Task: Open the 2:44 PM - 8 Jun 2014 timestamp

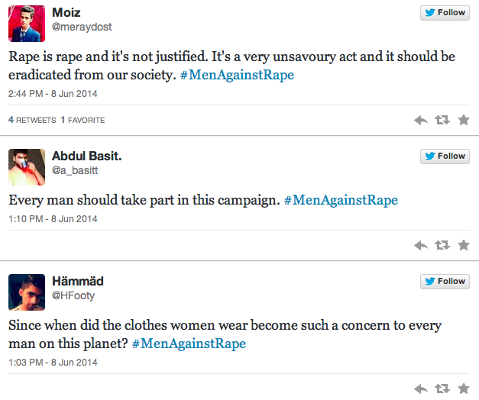Action: (53, 94)
